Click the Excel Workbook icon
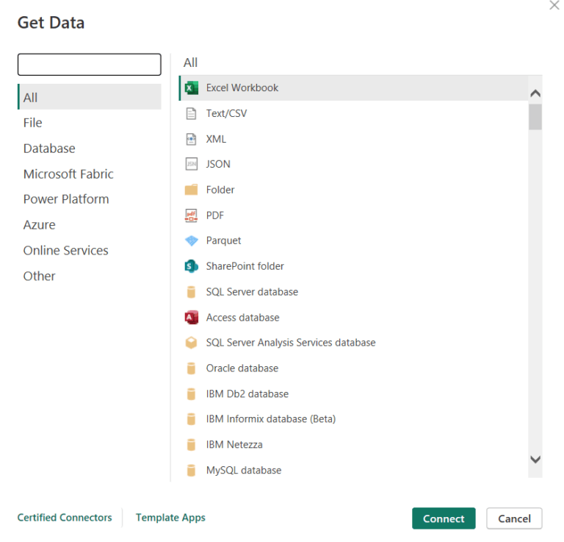Screen dimensions: 564x542 (x=192, y=88)
